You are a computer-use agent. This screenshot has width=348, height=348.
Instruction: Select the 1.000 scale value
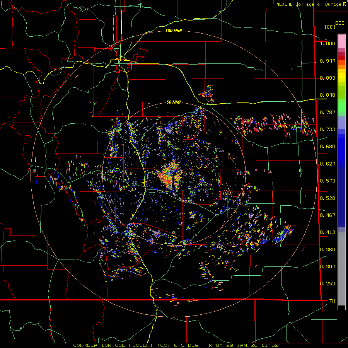[328, 43]
